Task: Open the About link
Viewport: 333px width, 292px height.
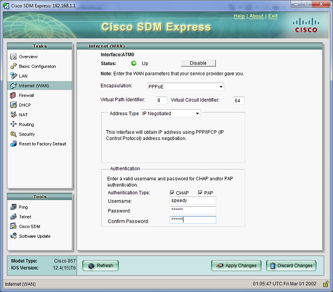Action: (x=257, y=16)
